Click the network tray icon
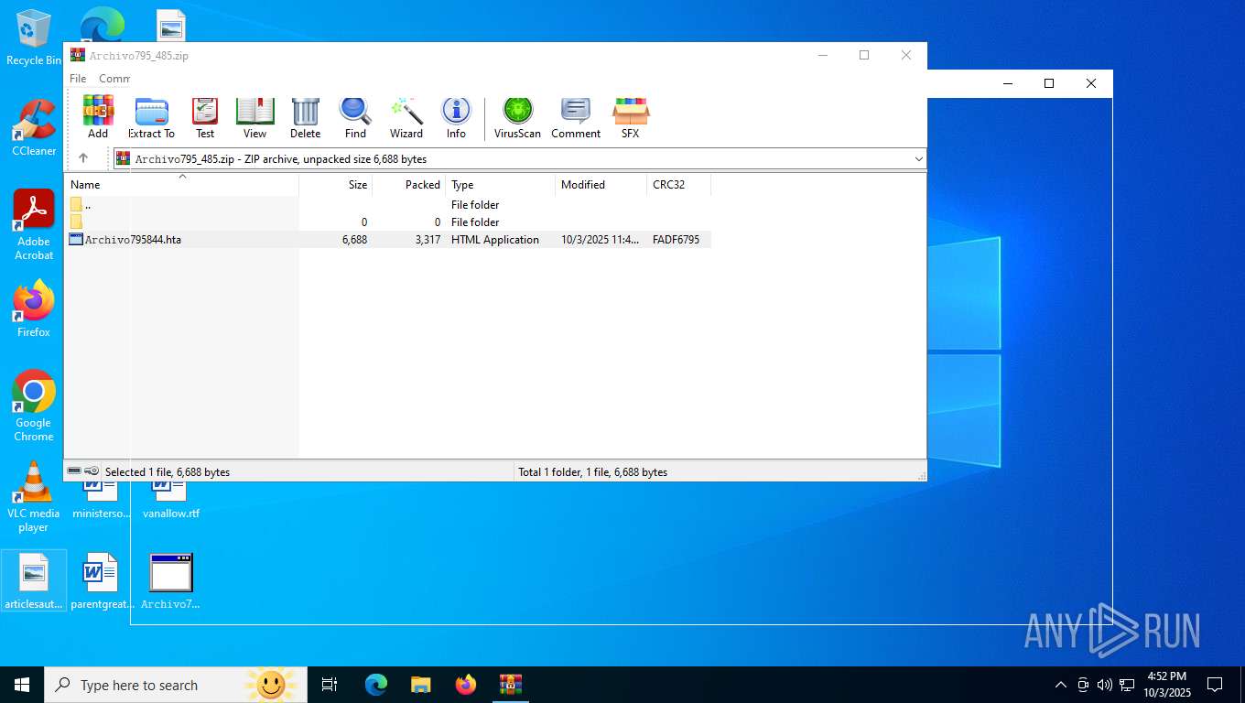The width and height of the screenshot is (1245, 703). tap(1127, 685)
